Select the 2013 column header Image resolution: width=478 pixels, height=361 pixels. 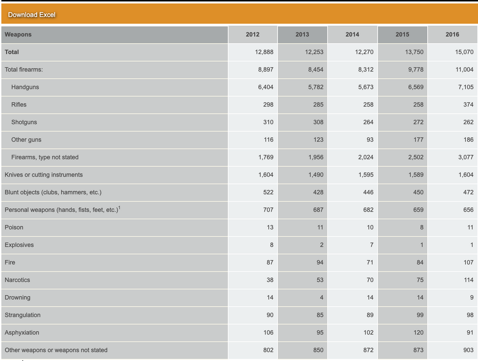point(302,35)
